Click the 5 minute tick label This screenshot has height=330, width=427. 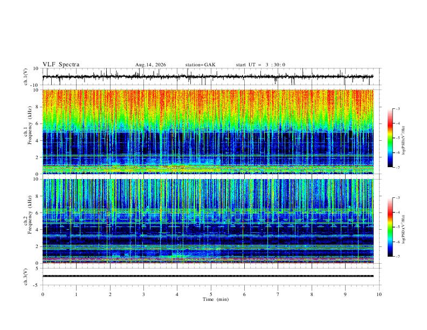pos(211,294)
